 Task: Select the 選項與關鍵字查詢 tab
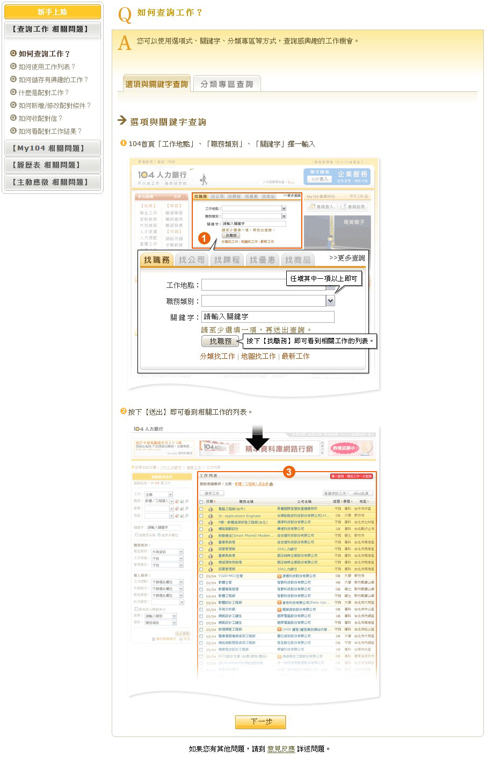coord(156,84)
